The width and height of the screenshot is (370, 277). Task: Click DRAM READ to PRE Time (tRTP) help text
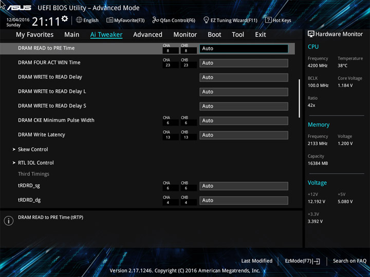(x=50, y=217)
